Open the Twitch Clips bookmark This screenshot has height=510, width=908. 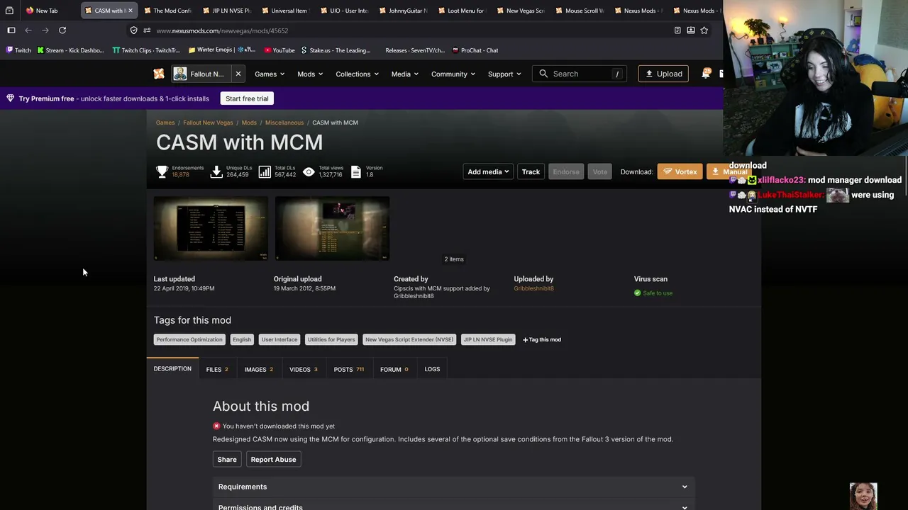(x=146, y=50)
